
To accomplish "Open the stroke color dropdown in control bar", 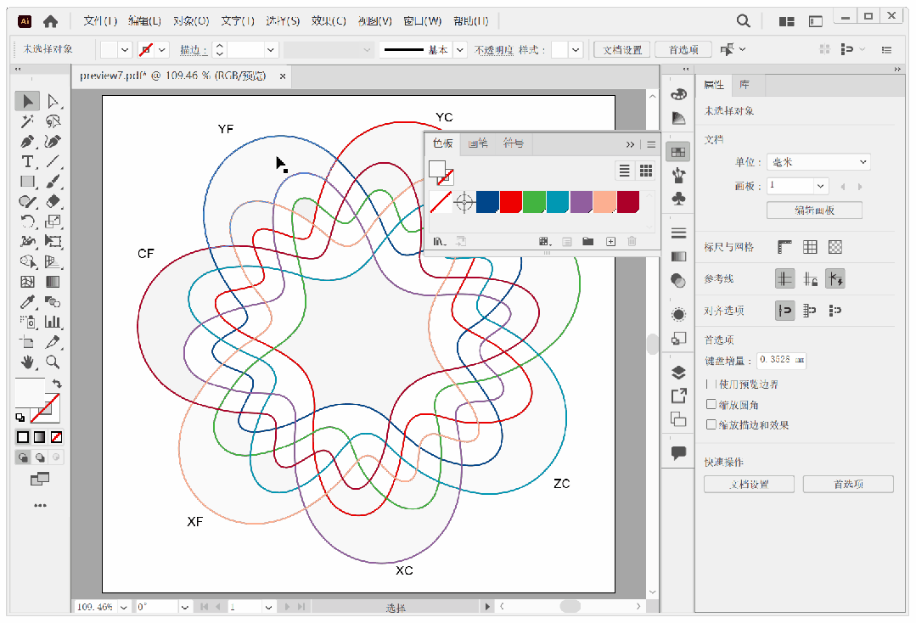I will click(162, 49).
